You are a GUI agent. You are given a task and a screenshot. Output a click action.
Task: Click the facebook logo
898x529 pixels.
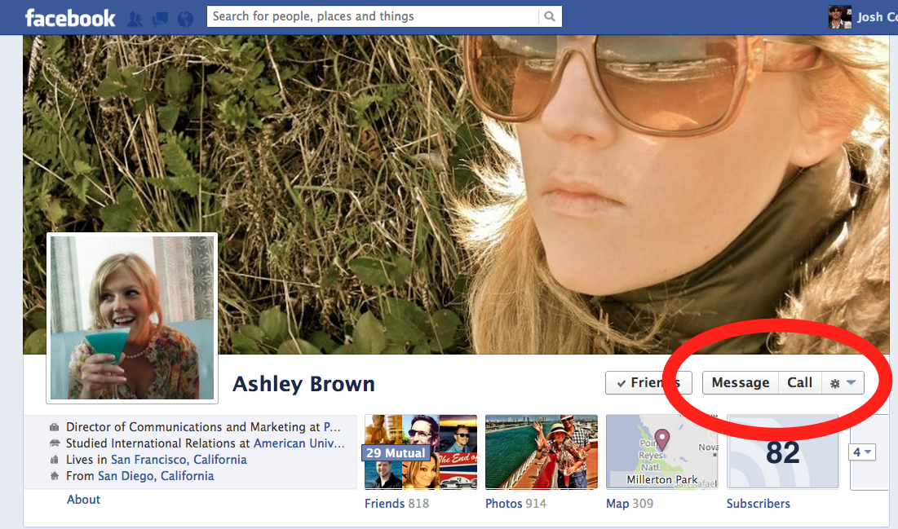tap(70, 18)
